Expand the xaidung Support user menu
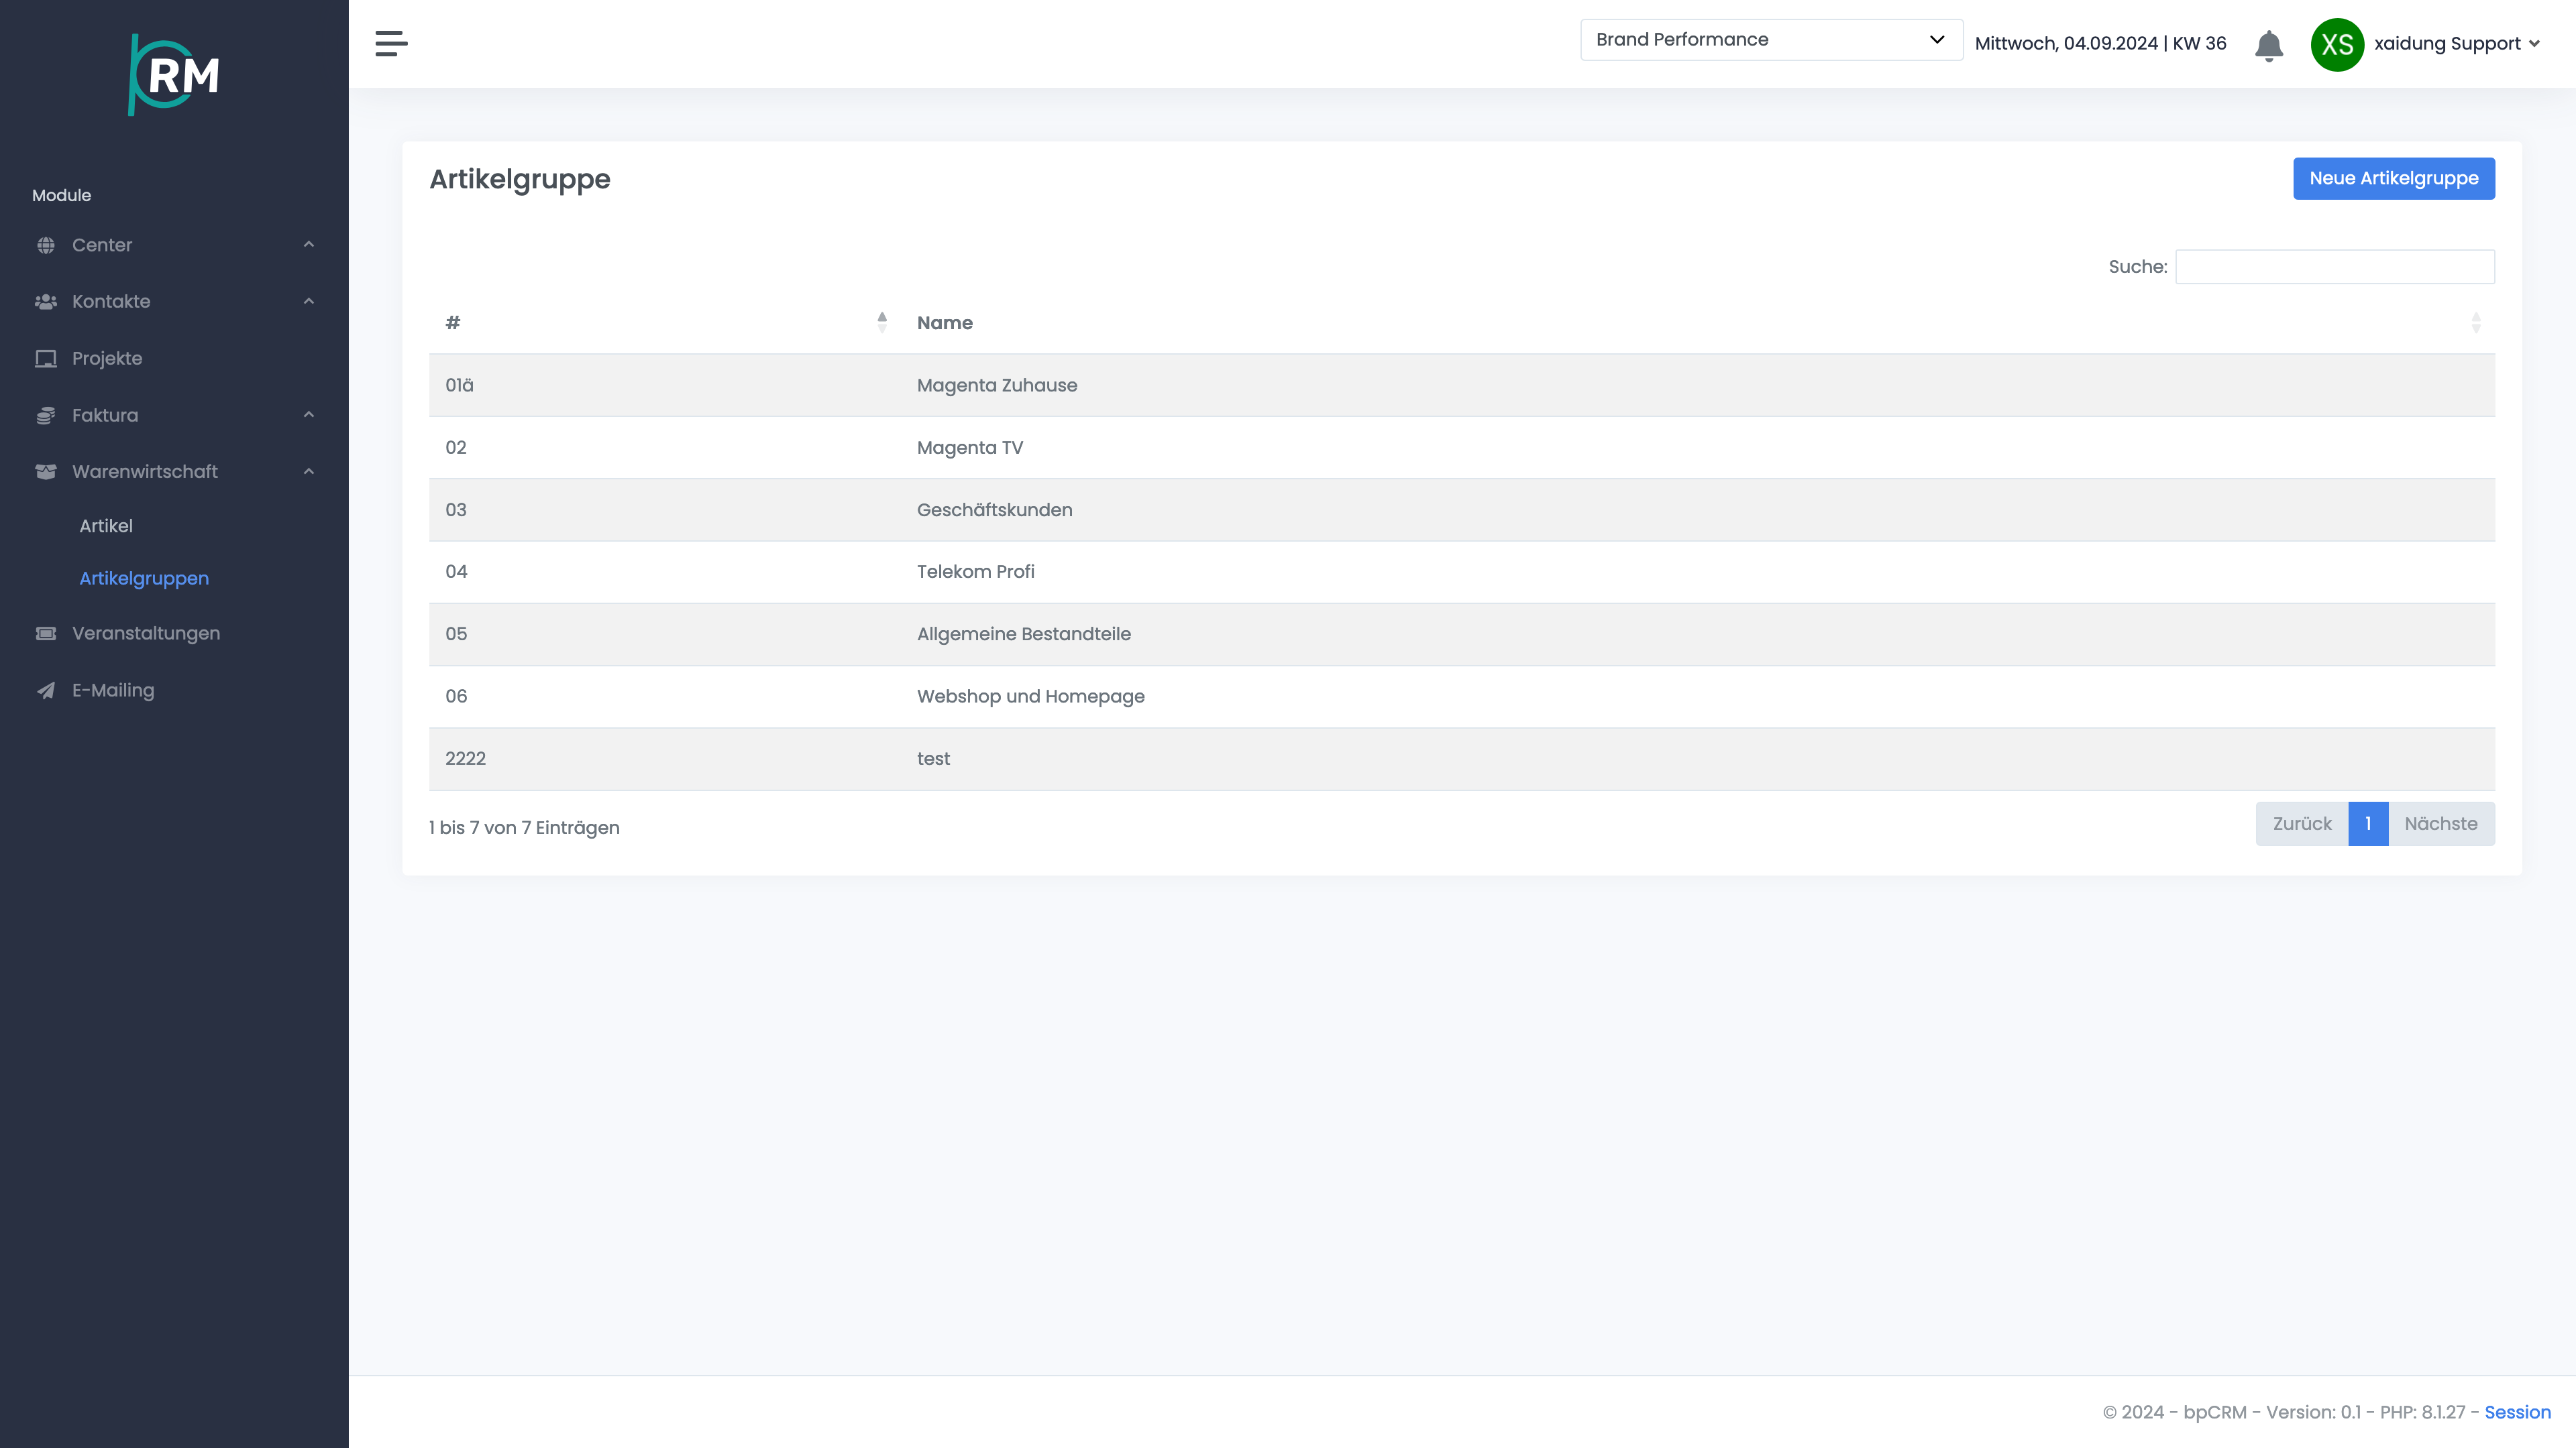The width and height of the screenshot is (2576, 1448). click(2457, 43)
